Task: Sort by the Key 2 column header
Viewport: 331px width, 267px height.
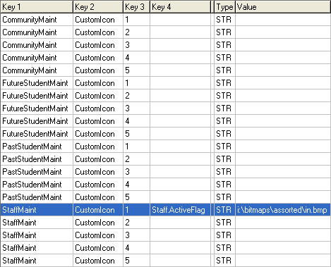Action: point(98,7)
